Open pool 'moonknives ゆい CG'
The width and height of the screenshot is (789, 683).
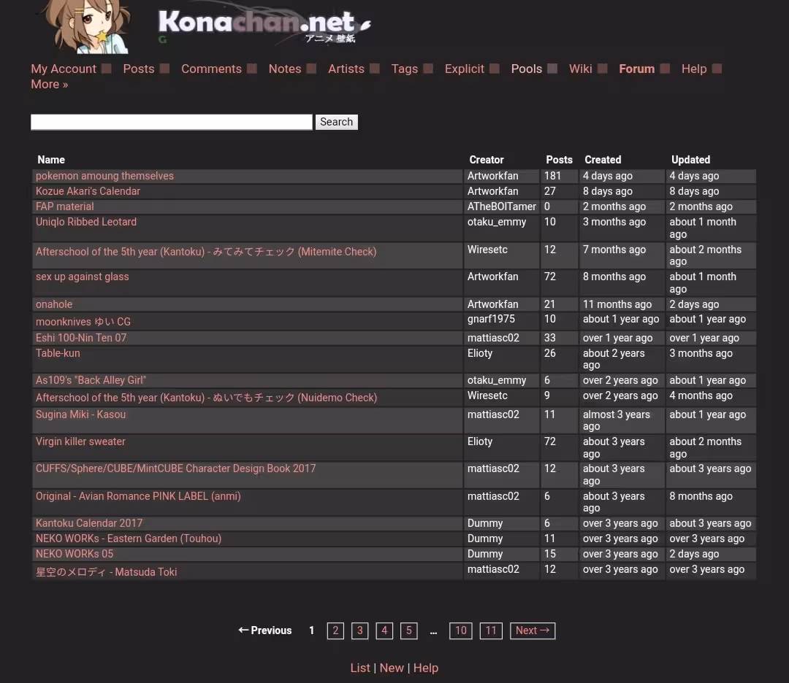point(83,322)
